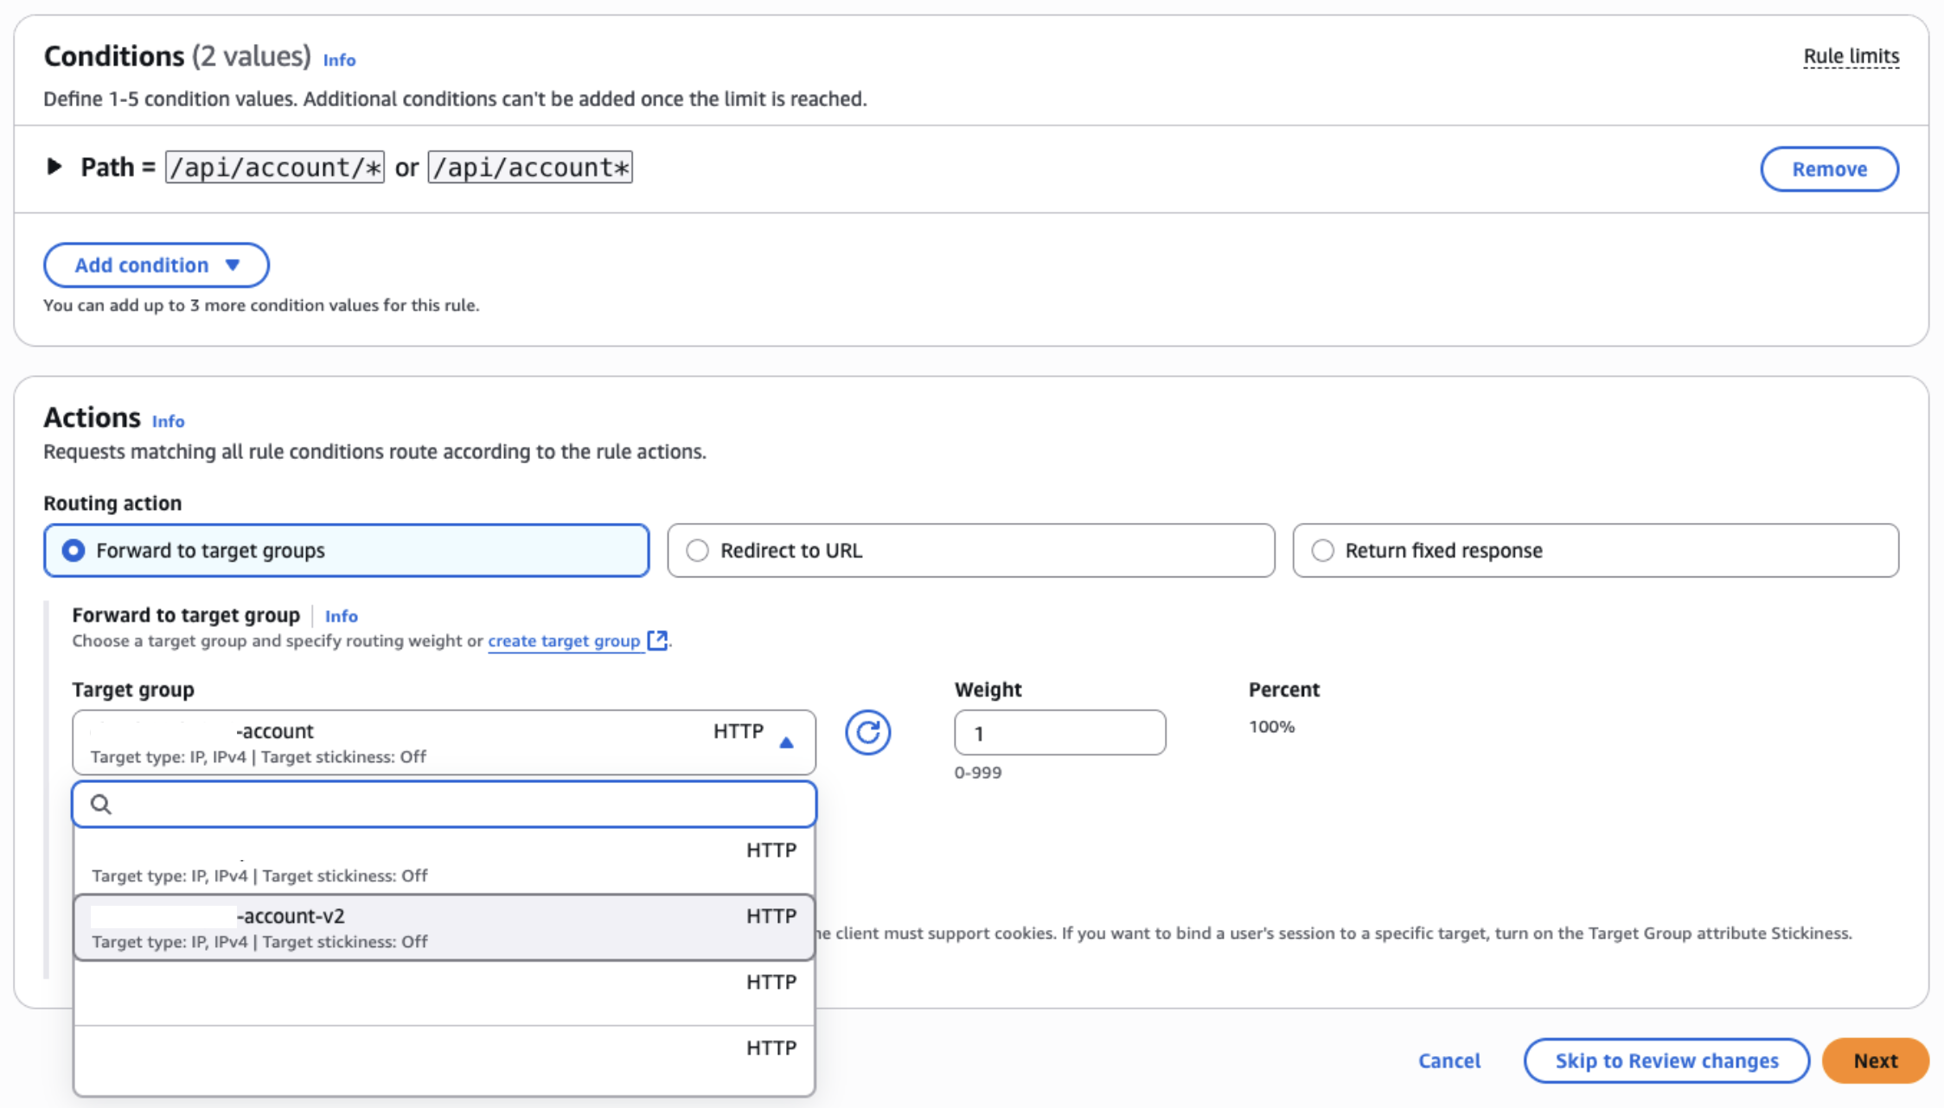Pick the last HTTP option in list
This screenshot has width=1944, height=1108.
pyautogui.click(x=444, y=1060)
